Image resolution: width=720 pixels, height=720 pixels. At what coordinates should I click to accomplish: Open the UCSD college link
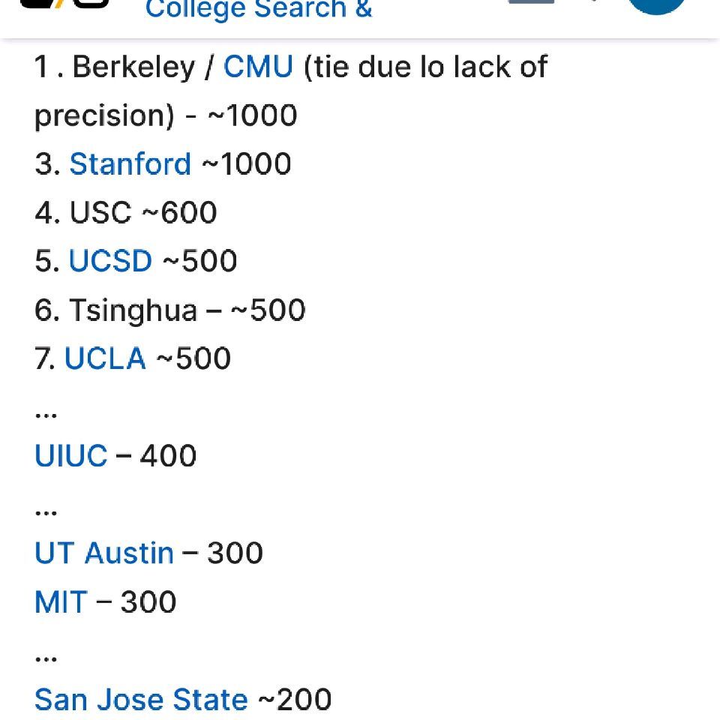(110, 261)
